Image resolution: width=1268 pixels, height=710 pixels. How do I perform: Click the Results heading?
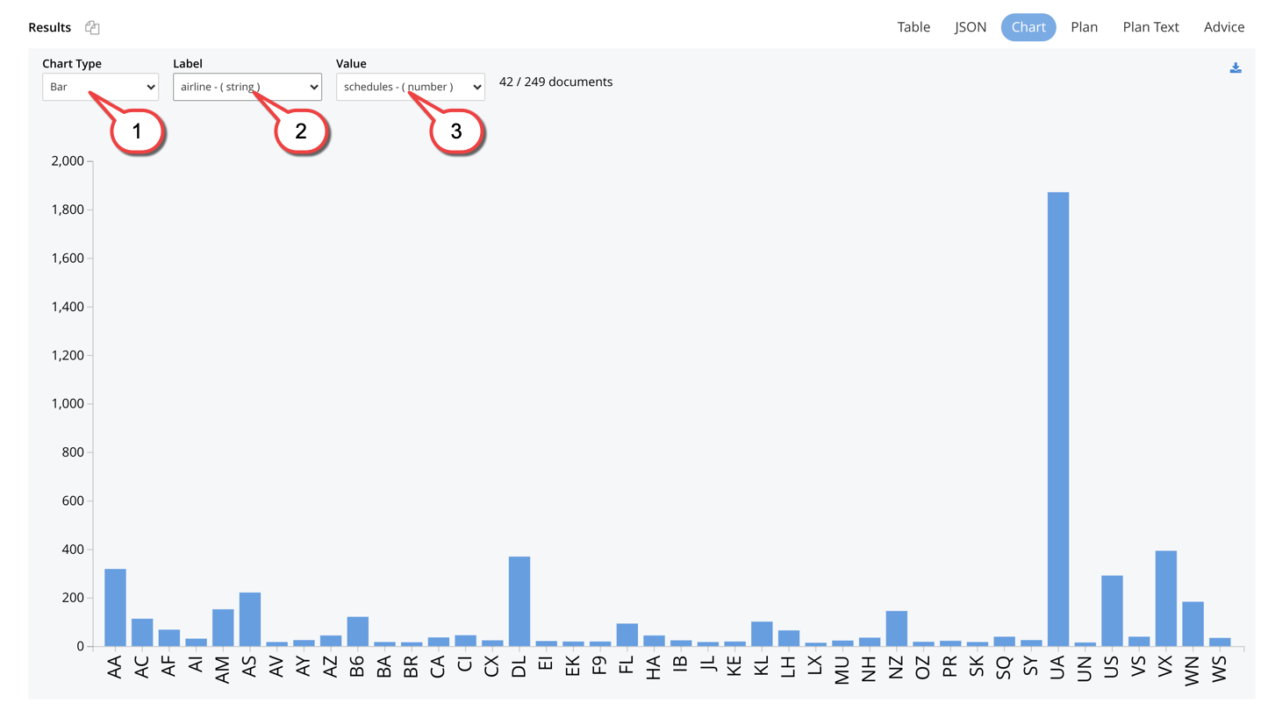coord(48,27)
